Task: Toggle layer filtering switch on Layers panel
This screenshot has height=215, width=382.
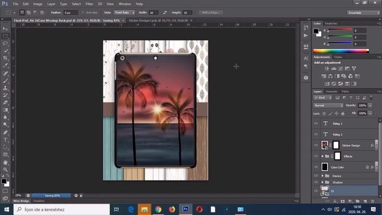Action: pyautogui.click(x=371, y=97)
